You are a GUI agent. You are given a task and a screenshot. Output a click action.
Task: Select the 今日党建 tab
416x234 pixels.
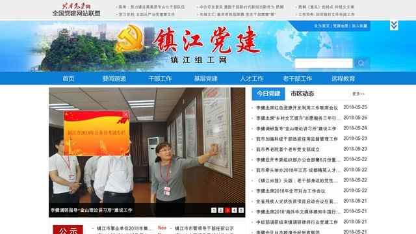pos(268,94)
